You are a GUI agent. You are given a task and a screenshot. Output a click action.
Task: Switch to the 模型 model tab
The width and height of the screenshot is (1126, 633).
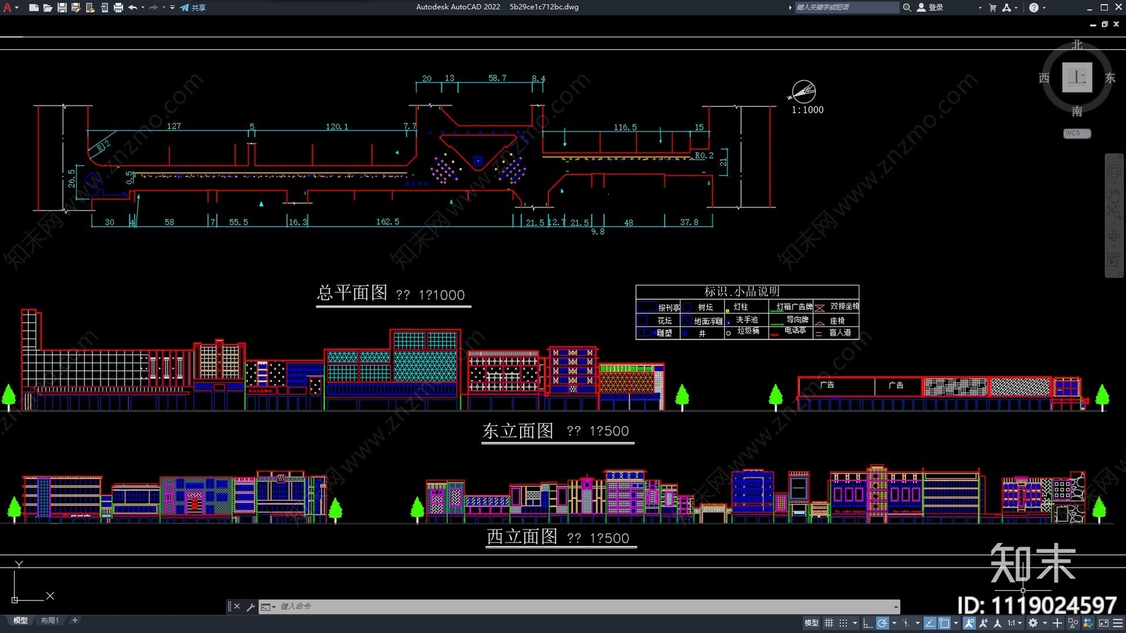tap(20, 620)
